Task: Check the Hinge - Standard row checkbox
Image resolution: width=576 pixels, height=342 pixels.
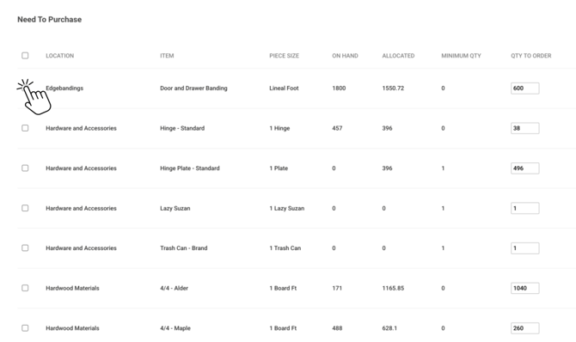Action: pos(25,128)
